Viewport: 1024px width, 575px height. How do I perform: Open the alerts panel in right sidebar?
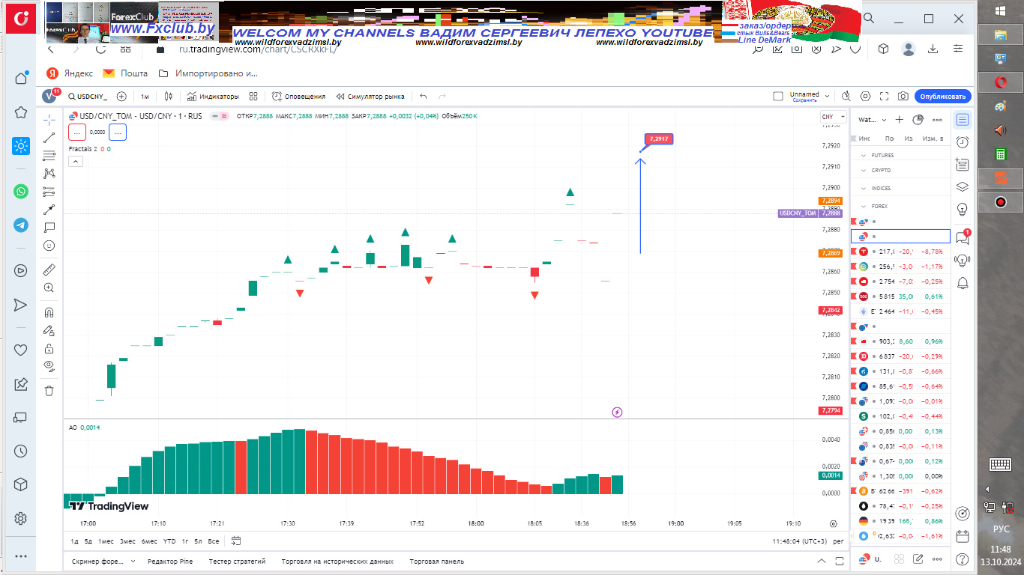tap(963, 142)
